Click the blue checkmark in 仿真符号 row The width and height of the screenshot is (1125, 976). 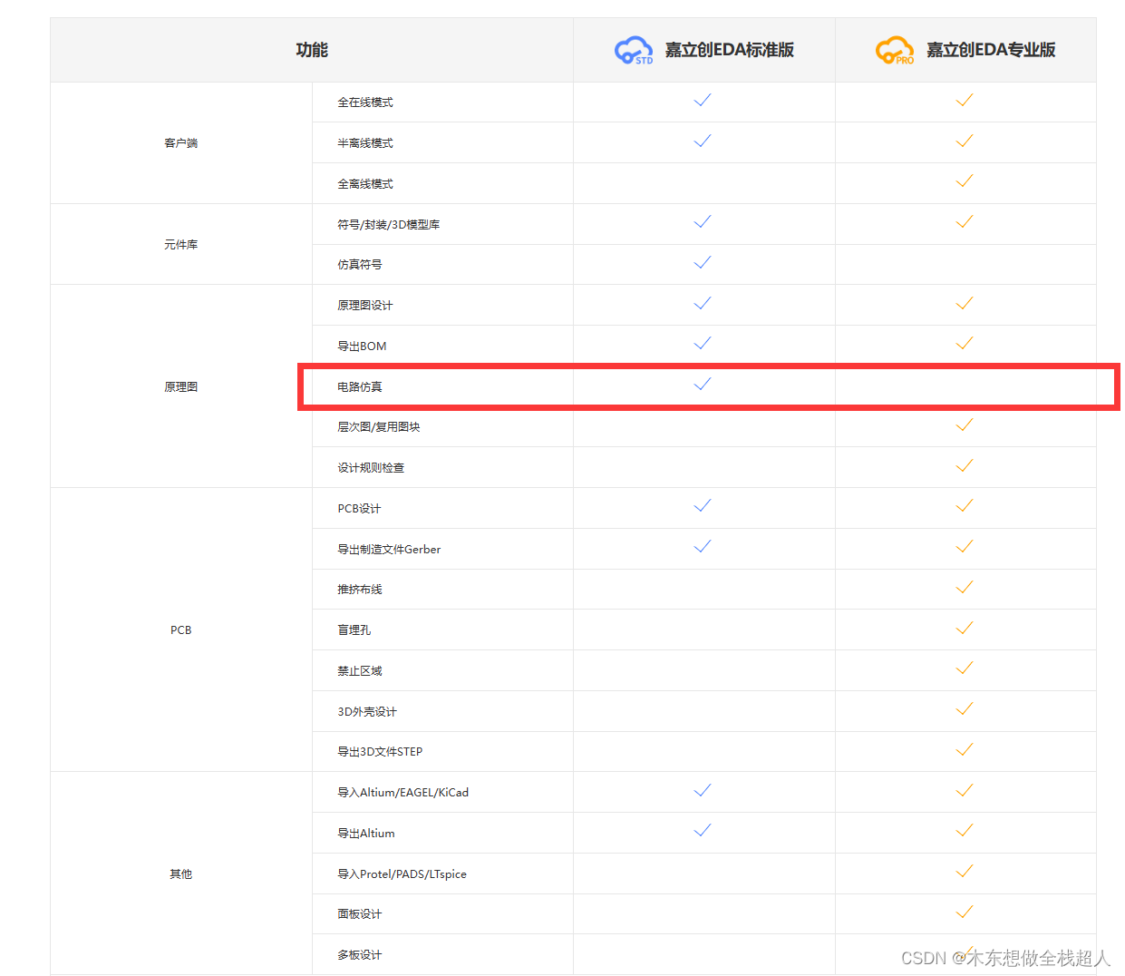pyautogui.click(x=703, y=262)
